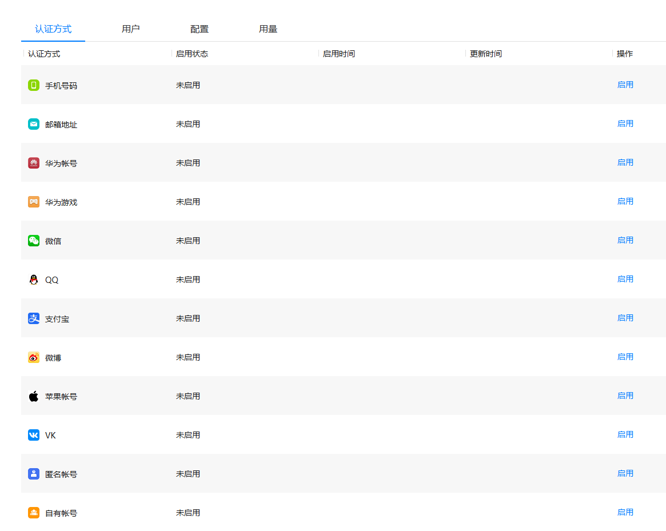Viewport: 666px width, 531px height.
Task: Click the Weibo eye icon
Action: tap(34, 357)
